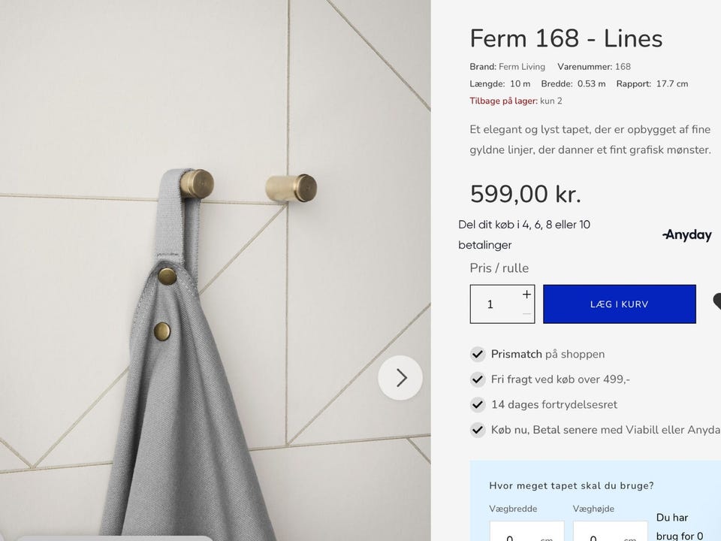Image resolution: width=721 pixels, height=541 pixels.
Task: Click the Prismatch checkmark icon
Action: point(478,354)
